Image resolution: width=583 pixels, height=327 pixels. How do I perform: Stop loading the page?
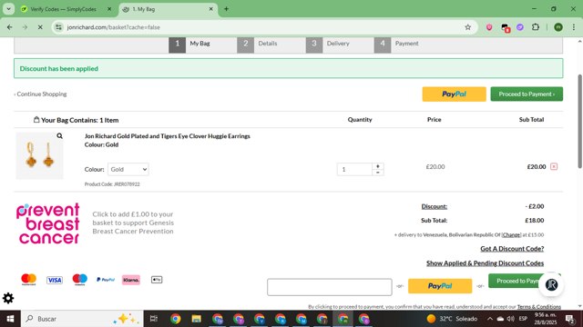[40, 27]
